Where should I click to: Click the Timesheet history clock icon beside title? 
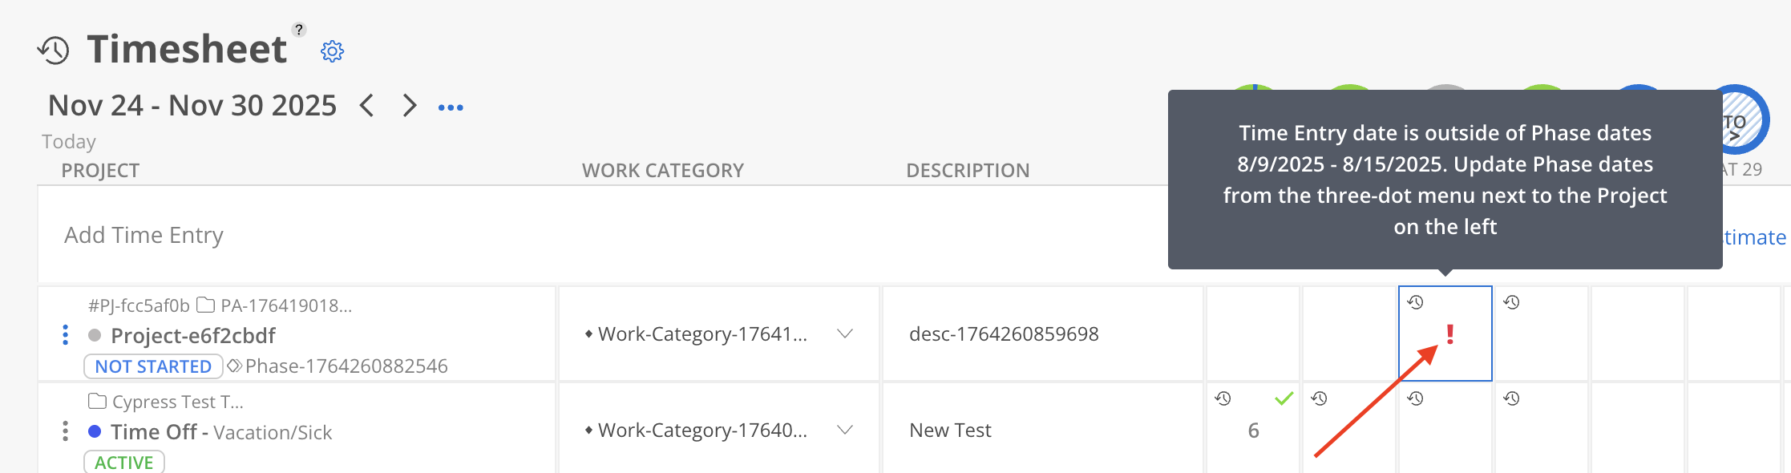point(54,51)
